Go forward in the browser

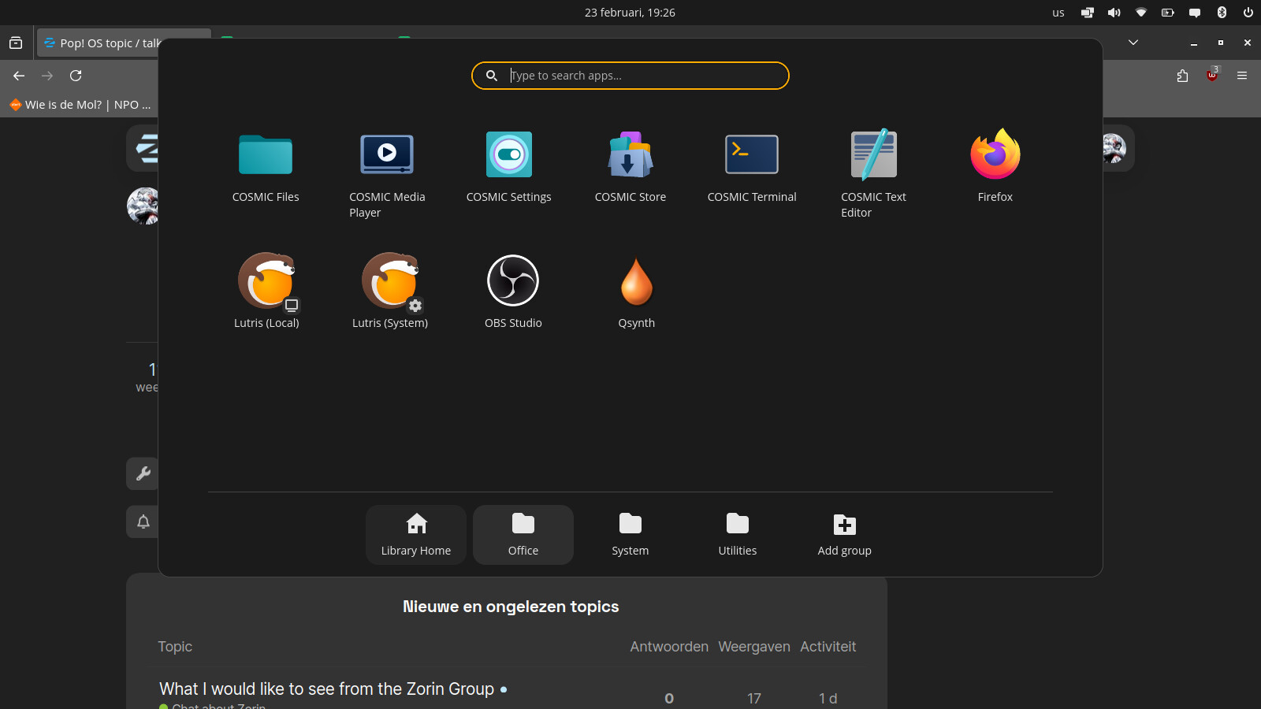47,76
